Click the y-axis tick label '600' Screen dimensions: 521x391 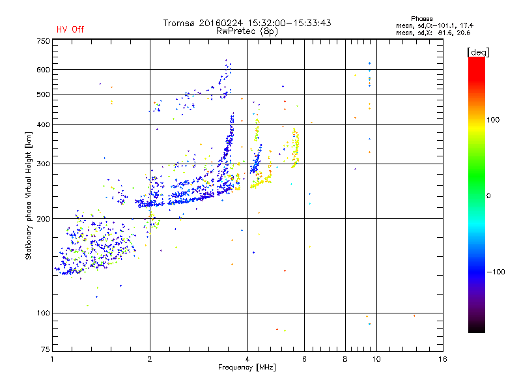click(x=43, y=70)
